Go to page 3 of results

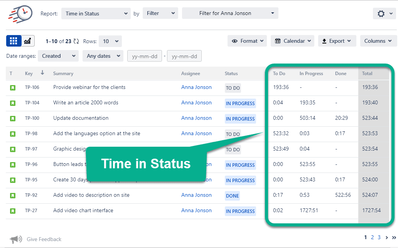tap(379, 238)
